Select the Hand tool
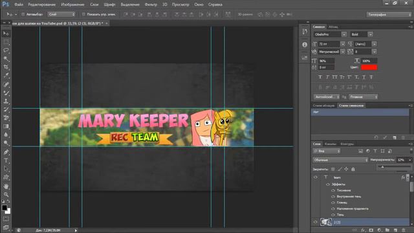Viewport: 414px width, 233px height. pyautogui.click(x=6, y=186)
